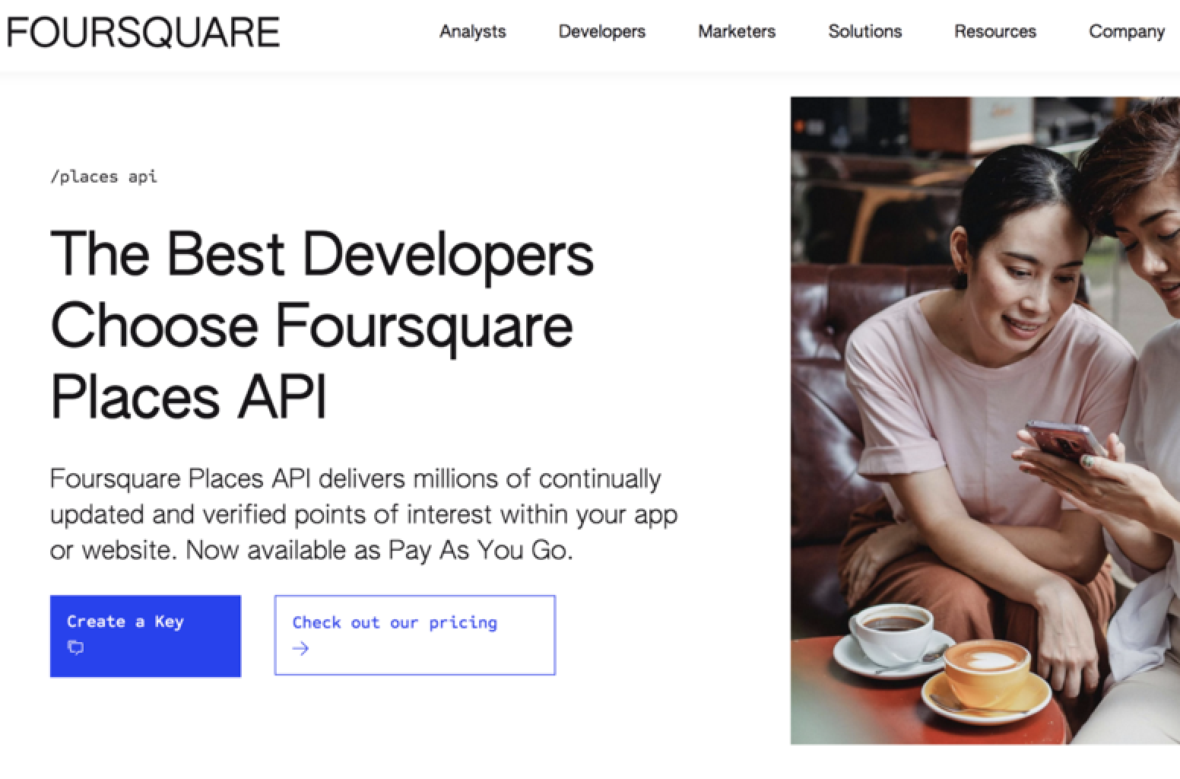
Task: Select Company in the top navigation
Action: pos(1126,31)
